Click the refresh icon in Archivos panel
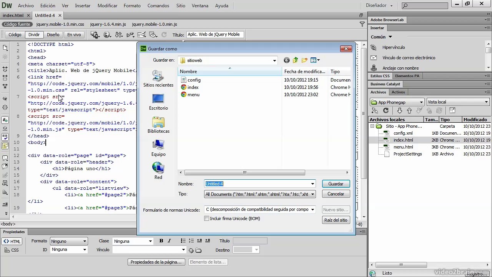Screen dimensions: 492x277 pos(386,110)
